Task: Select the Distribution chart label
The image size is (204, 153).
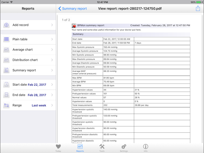Action: (x=25, y=60)
